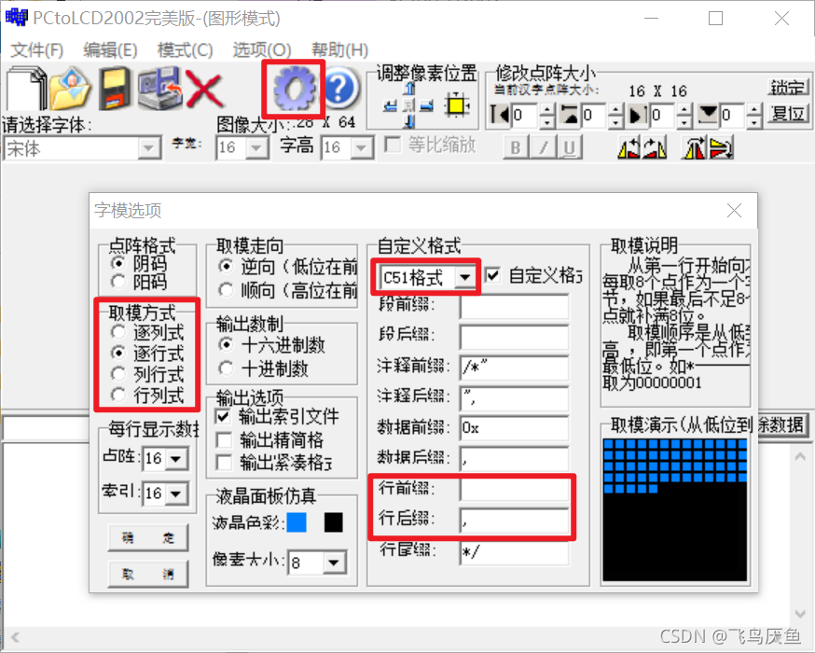The width and height of the screenshot is (815, 653).
Task: Click the right-edge size adjust icon
Action: pos(638,115)
